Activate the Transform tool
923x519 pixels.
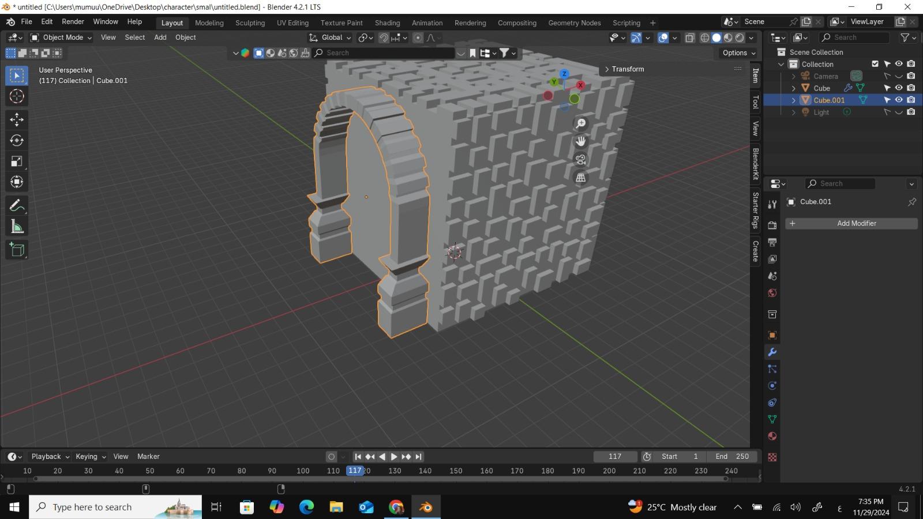(x=17, y=182)
